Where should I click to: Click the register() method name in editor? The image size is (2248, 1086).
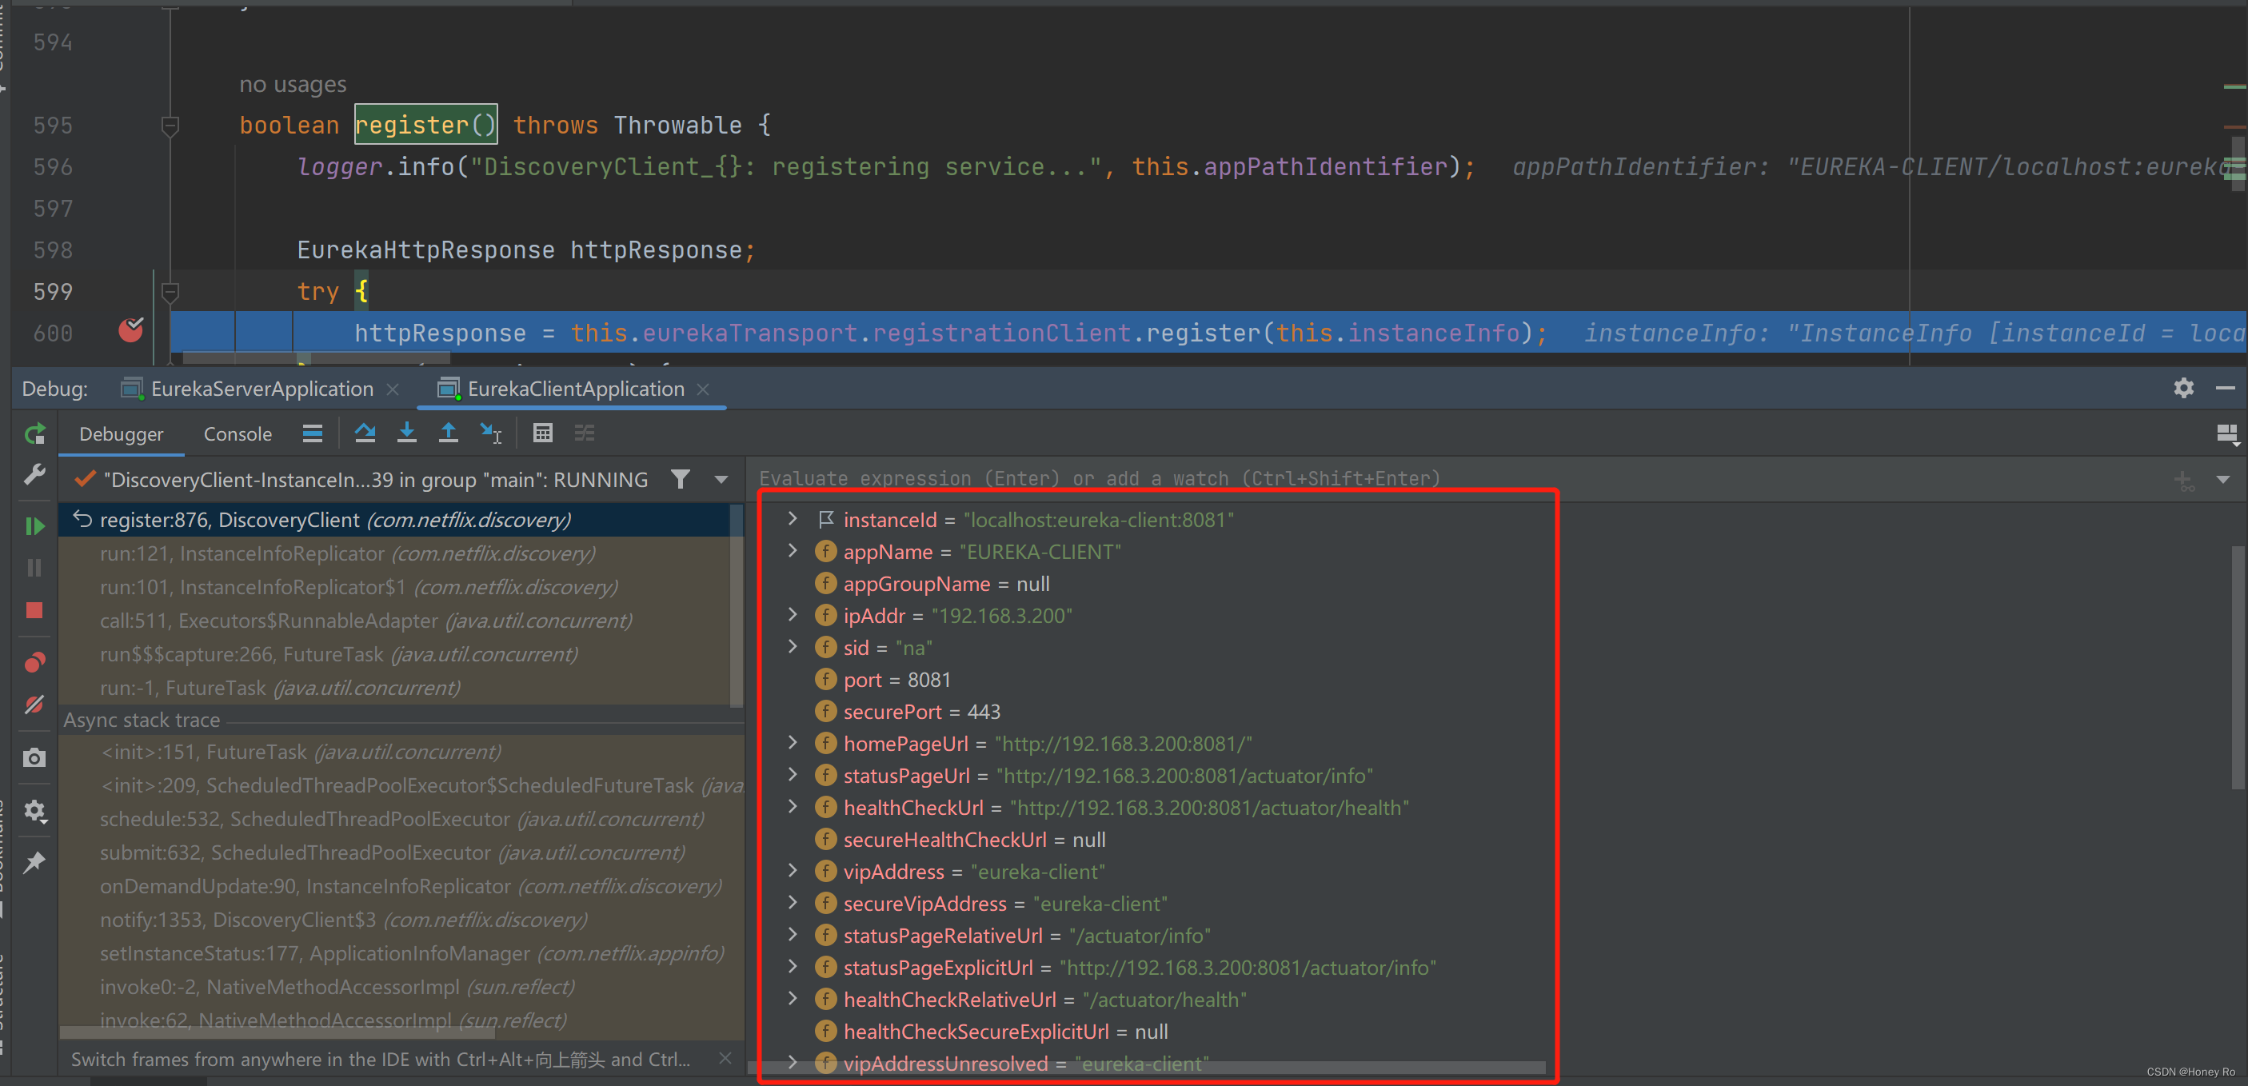tap(426, 125)
